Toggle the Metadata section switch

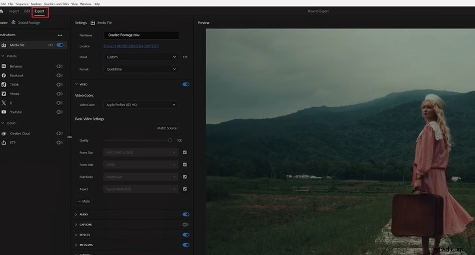(186, 245)
